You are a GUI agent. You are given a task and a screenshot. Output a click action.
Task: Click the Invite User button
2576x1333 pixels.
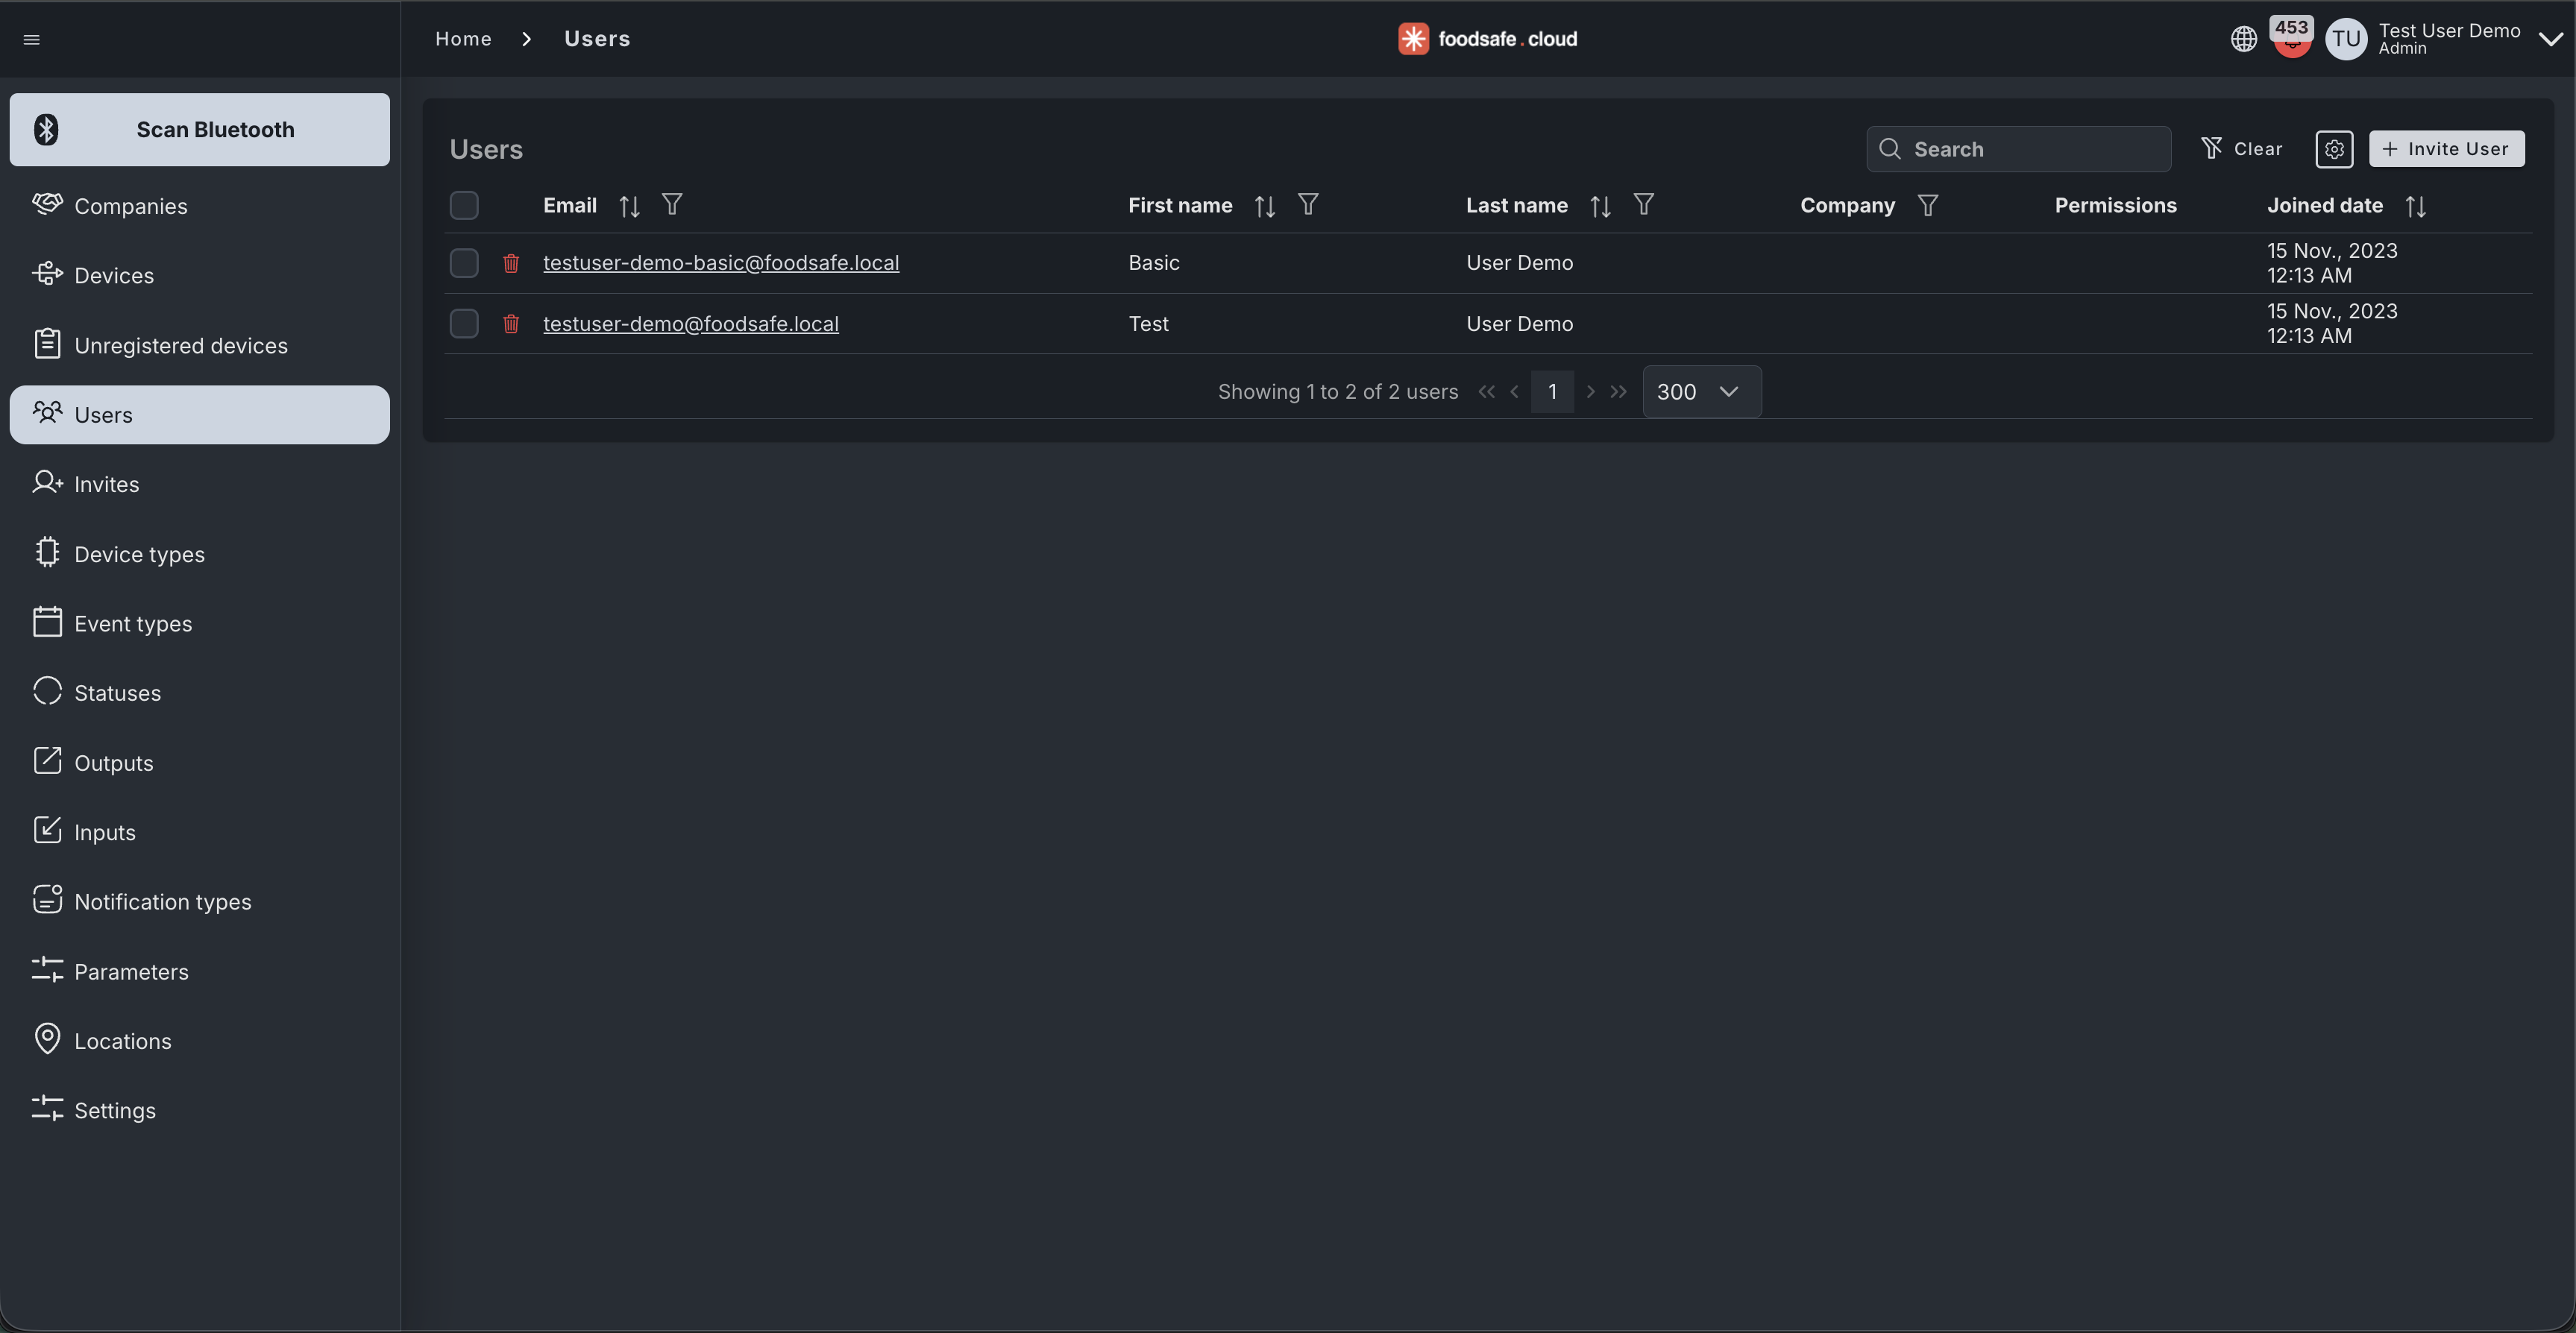point(2447,148)
